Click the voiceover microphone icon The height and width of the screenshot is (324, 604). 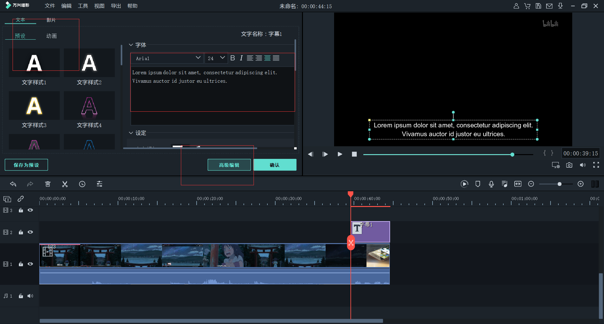pyautogui.click(x=491, y=184)
